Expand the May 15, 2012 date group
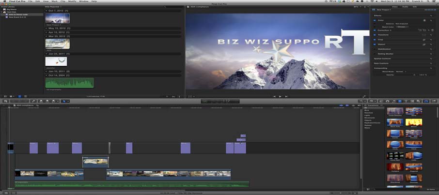This screenshot has width=439, height=195. [x=47, y=28]
